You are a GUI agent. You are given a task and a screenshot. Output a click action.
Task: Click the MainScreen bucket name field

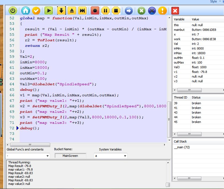click(x=70, y=156)
